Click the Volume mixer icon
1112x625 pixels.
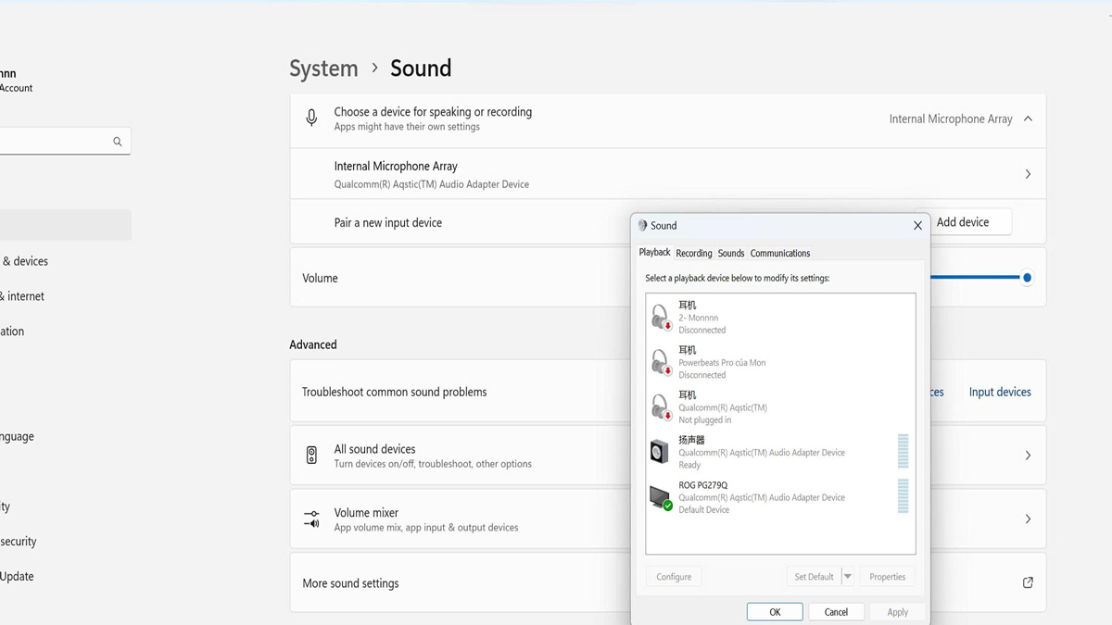(311, 519)
